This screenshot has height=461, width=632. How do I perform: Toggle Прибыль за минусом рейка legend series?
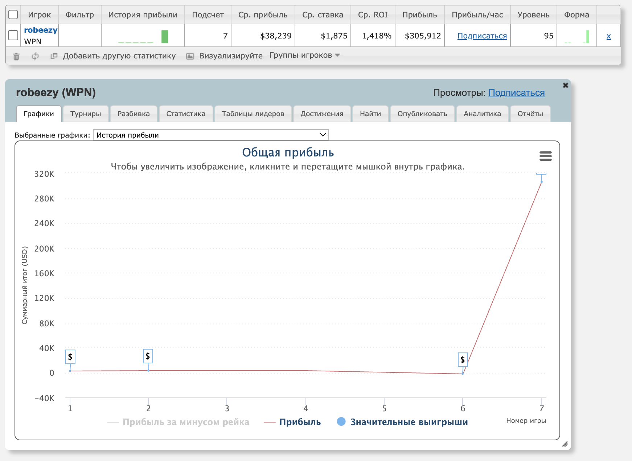pos(186,422)
